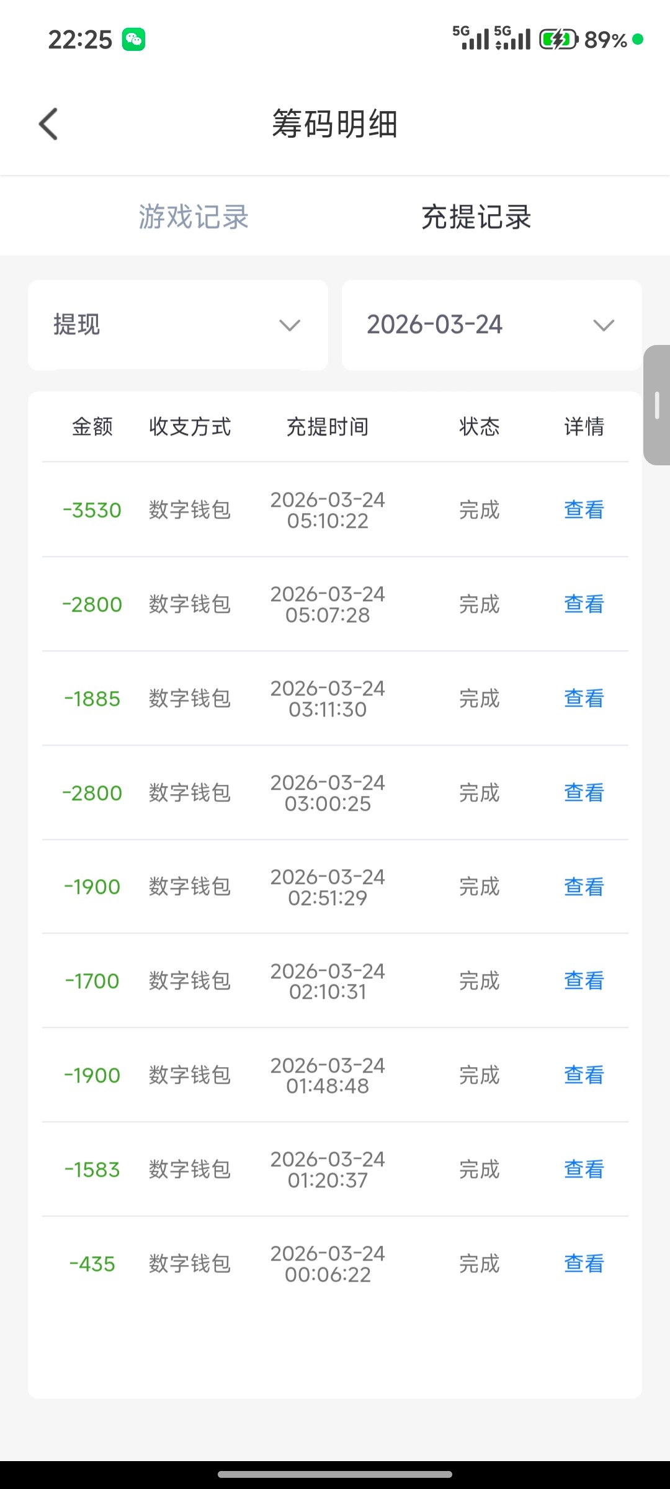
Task: View details of the -3530 withdrawal
Action: click(x=584, y=510)
